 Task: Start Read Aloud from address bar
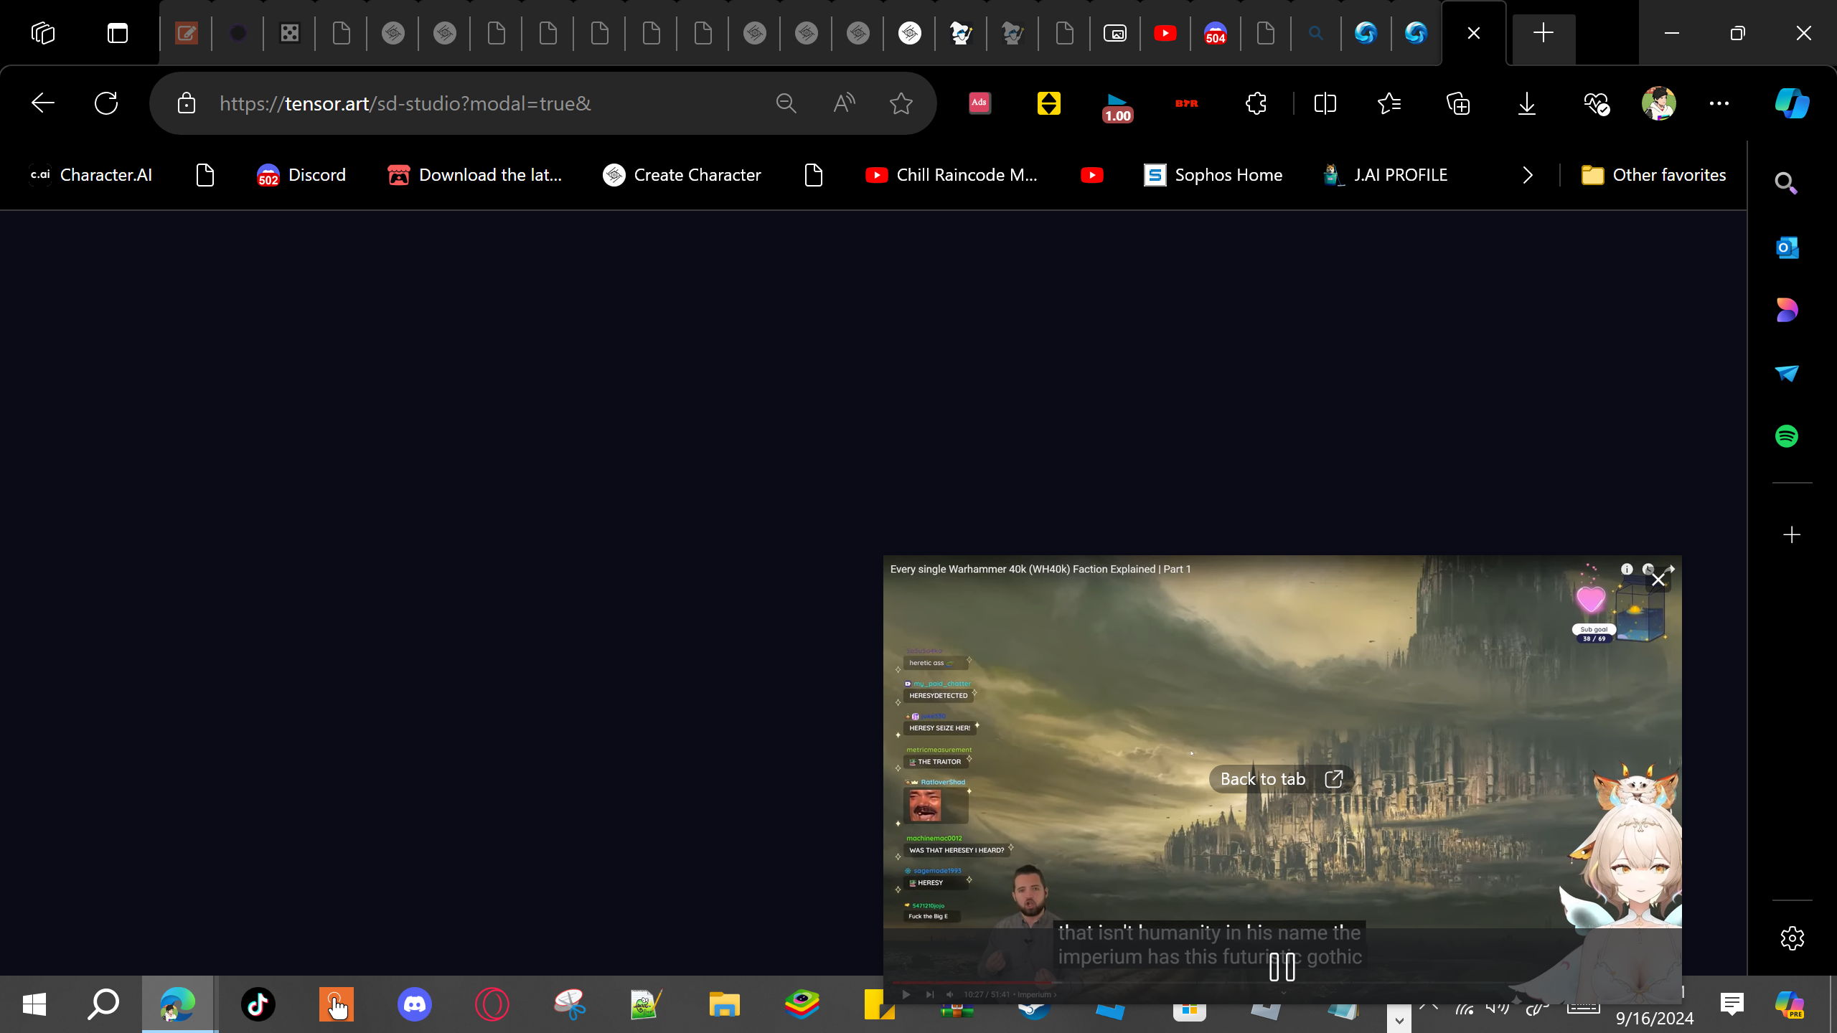[x=845, y=103]
